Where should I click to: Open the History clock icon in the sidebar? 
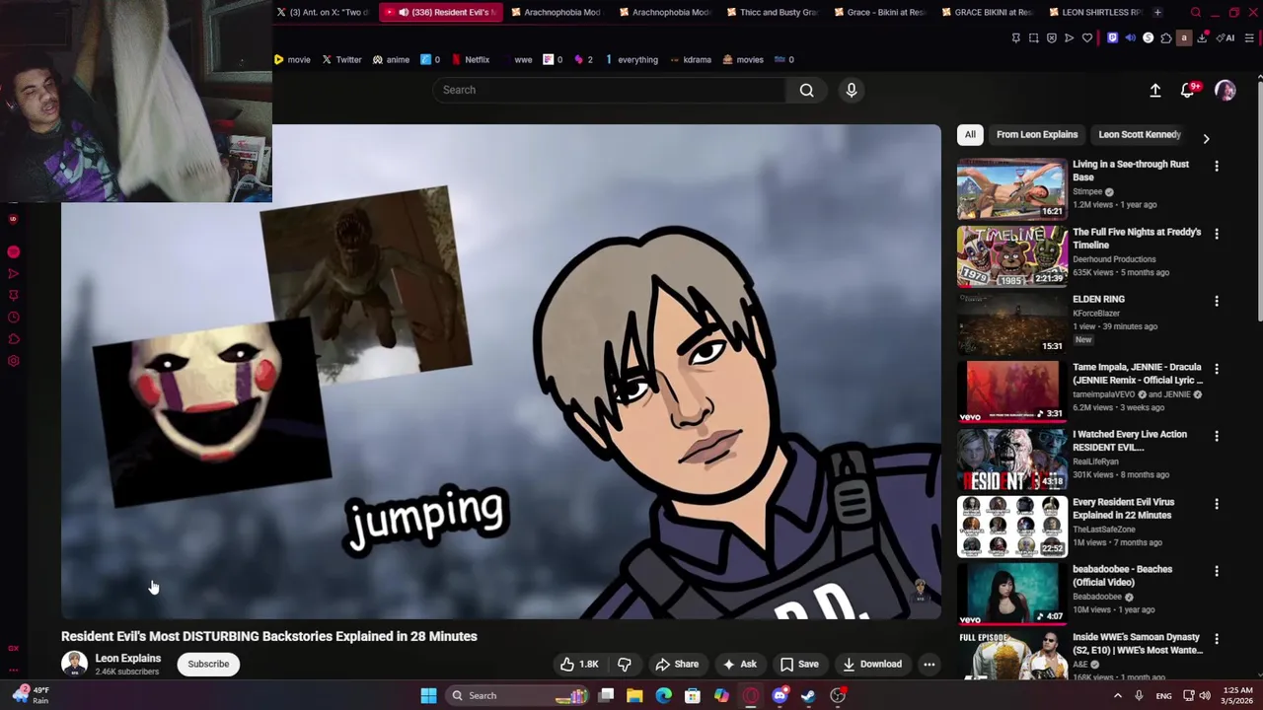[x=14, y=318]
